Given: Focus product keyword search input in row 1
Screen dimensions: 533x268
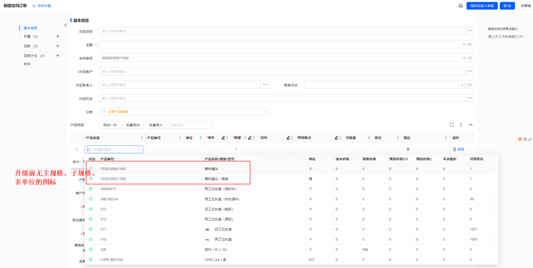Looking at the screenshot, I should pyautogui.click(x=114, y=149).
